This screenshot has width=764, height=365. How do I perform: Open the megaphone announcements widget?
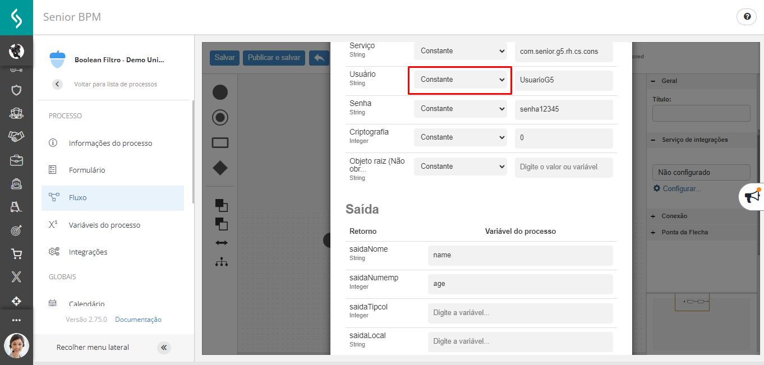click(751, 196)
